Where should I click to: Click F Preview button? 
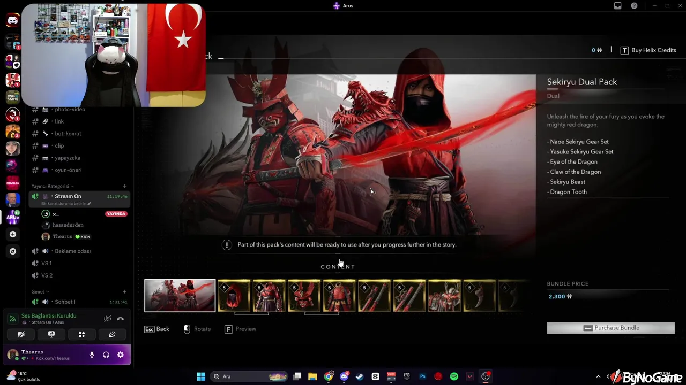pos(241,329)
